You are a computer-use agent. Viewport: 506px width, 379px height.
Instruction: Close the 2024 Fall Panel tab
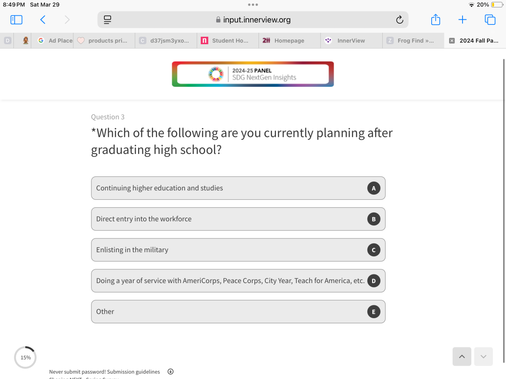tap(452, 41)
